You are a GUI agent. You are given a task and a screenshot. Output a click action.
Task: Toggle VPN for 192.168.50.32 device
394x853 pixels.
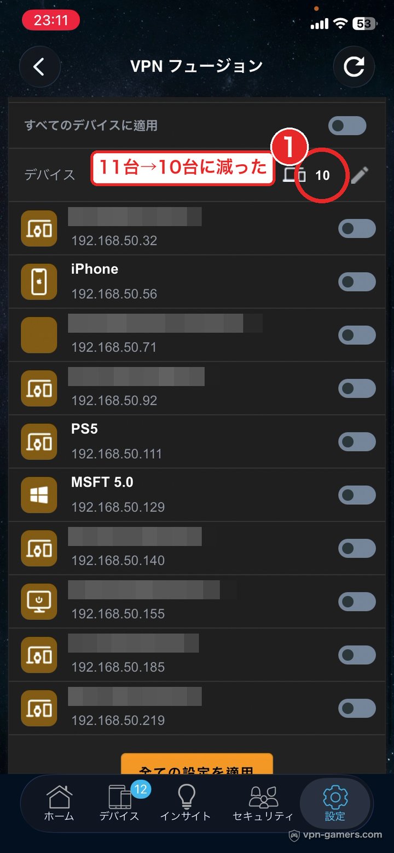click(357, 228)
